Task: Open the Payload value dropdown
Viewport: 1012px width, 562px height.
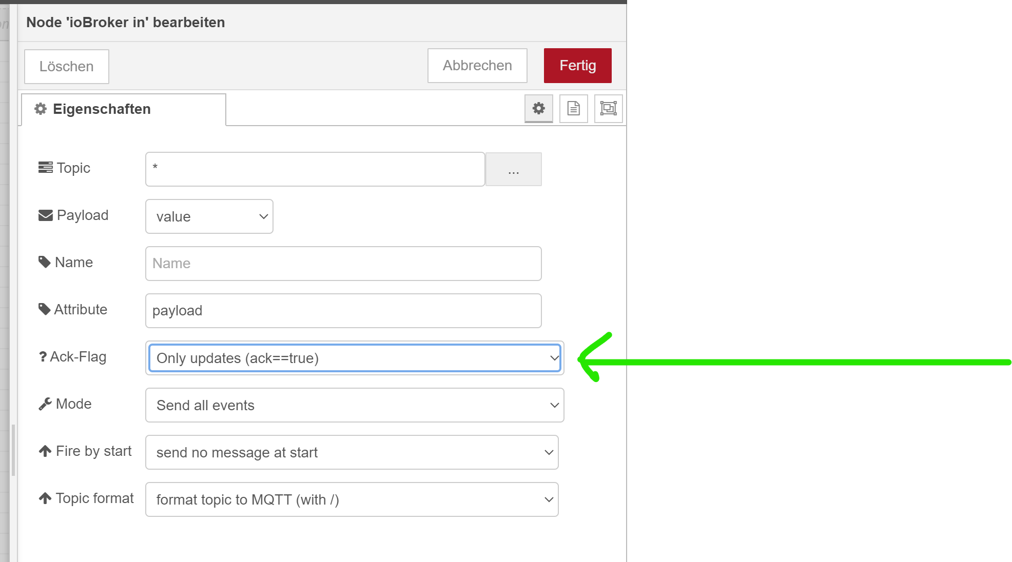Action: [209, 216]
